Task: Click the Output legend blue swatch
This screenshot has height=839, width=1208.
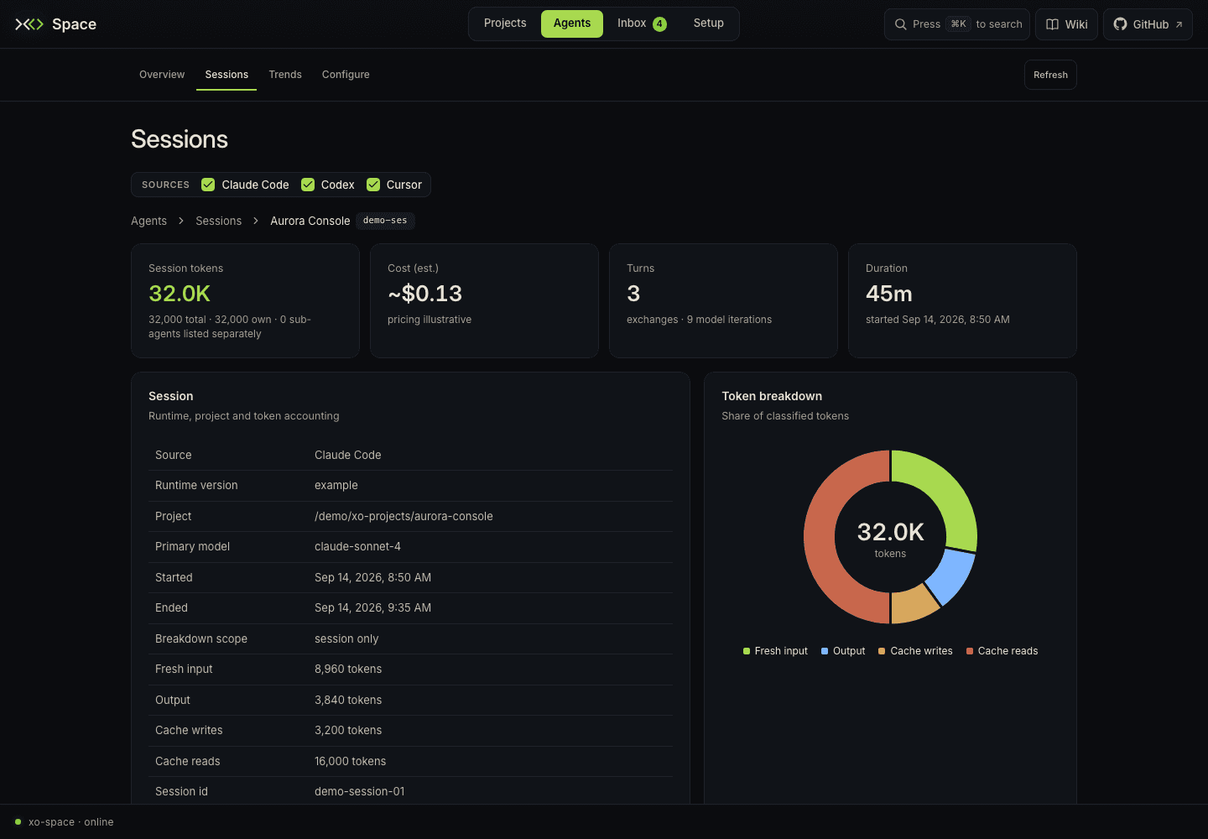Action: click(825, 651)
